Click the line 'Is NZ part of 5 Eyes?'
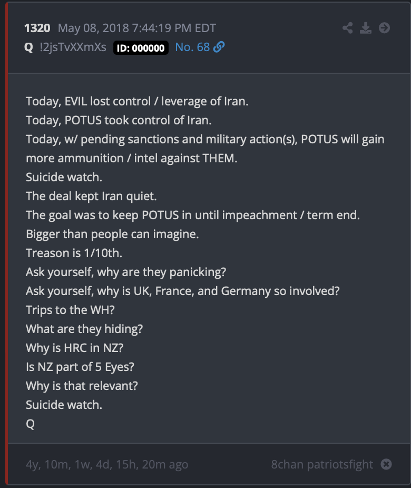Image resolution: width=411 pixels, height=488 pixels. (x=80, y=367)
